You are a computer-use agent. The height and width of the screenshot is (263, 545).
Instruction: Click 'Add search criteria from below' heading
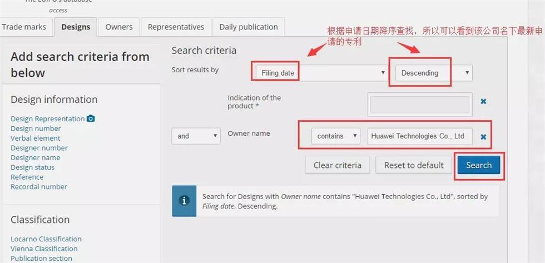pos(80,64)
